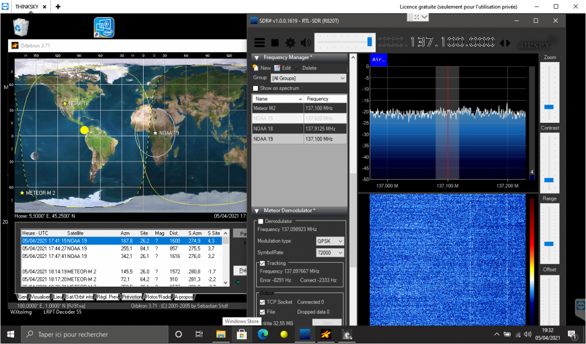The image size is (586, 344).
Task: Open the remote session toolbar grid icon
Action: pos(410,17)
